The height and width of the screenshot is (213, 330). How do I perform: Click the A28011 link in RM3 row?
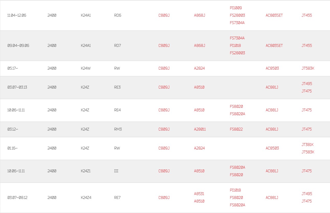click(200, 129)
